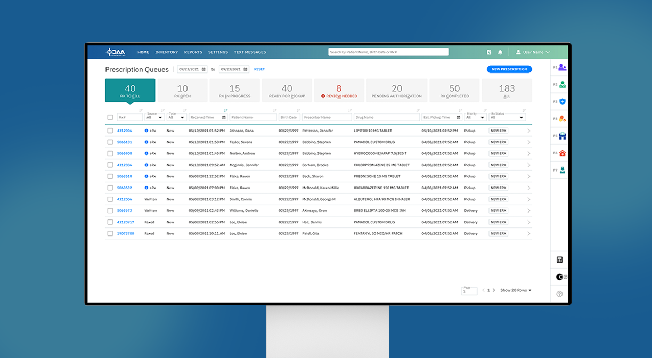Click the patient search field
Viewport: 652px width, 358px height.
point(388,52)
